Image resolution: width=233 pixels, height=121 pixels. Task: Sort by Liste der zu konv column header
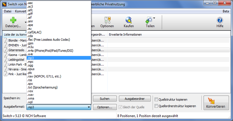click(x=15, y=35)
